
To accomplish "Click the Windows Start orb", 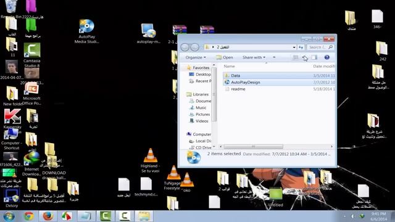I will pos(9,216).
